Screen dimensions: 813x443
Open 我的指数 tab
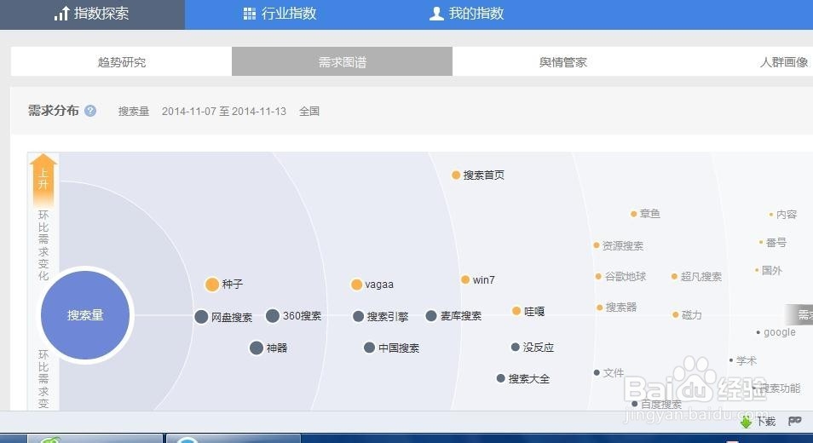(x=467, y=14)
